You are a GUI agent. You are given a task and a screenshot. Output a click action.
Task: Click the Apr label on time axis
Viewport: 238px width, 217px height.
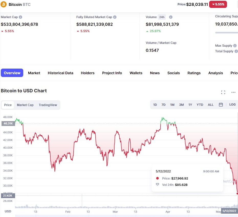[x=168, y=212]
